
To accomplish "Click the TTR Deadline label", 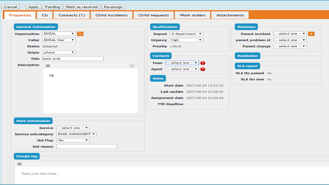I will coord(171,104).
